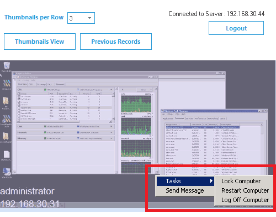The height and width of the screenshot is (217, 276).
Task: Click the Logout button
Action: 236,28
